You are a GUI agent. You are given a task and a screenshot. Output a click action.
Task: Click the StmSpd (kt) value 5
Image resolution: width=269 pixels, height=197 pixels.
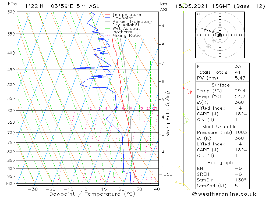[x=236, y=186]
